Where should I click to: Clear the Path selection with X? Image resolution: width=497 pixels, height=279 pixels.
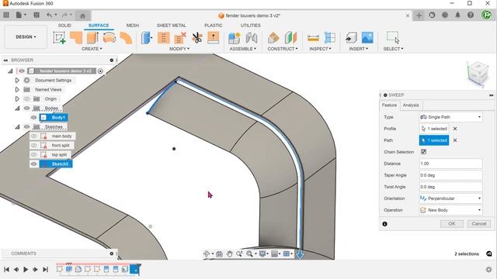[x=455, y=140]
